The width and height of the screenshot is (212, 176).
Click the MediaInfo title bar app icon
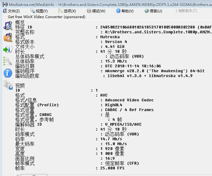5,5
